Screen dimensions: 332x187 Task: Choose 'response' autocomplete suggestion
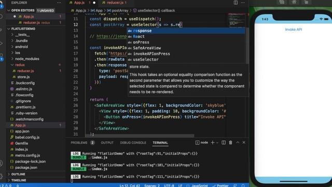tap(186, 31)
